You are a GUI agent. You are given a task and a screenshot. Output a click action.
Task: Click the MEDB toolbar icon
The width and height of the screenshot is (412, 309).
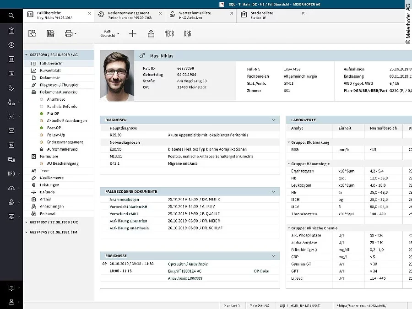click(169, 33)
